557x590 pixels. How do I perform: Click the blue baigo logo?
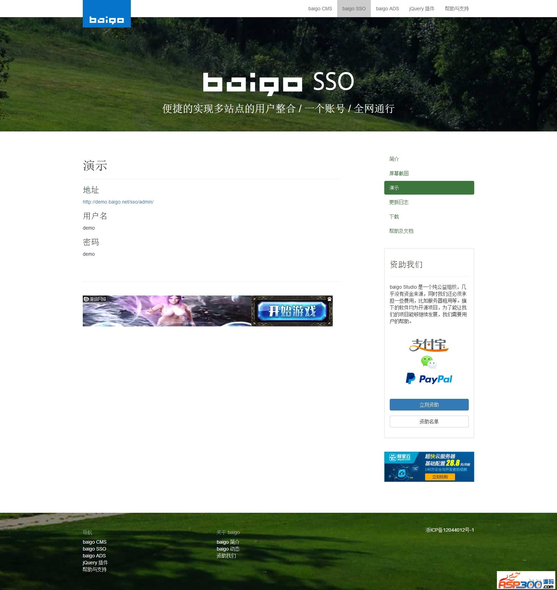click(x=107, y=14)
